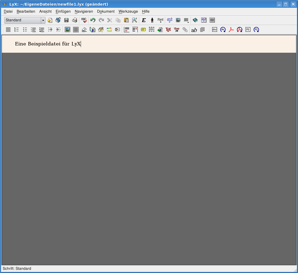
Task: Insert footnote icon
Action: tap(127, 30)
